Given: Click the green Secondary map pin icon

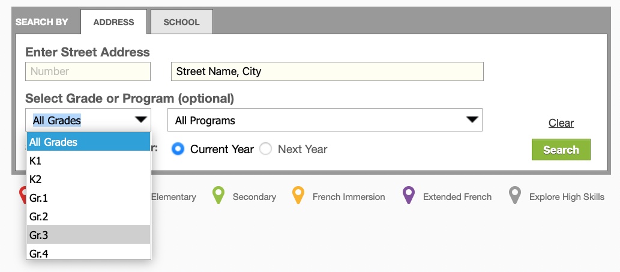Looking at the screenshot, I should pyautogui.click(x=218, y=196).
